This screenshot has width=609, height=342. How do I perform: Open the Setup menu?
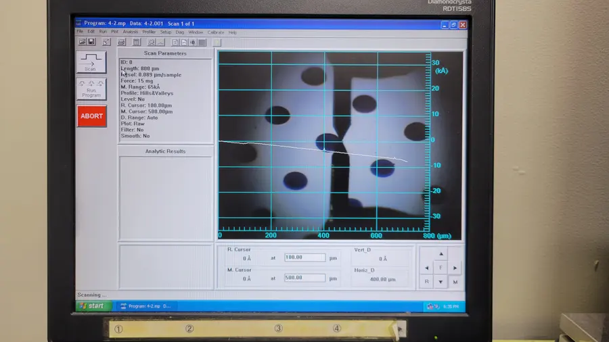click(x=166, y=32)
